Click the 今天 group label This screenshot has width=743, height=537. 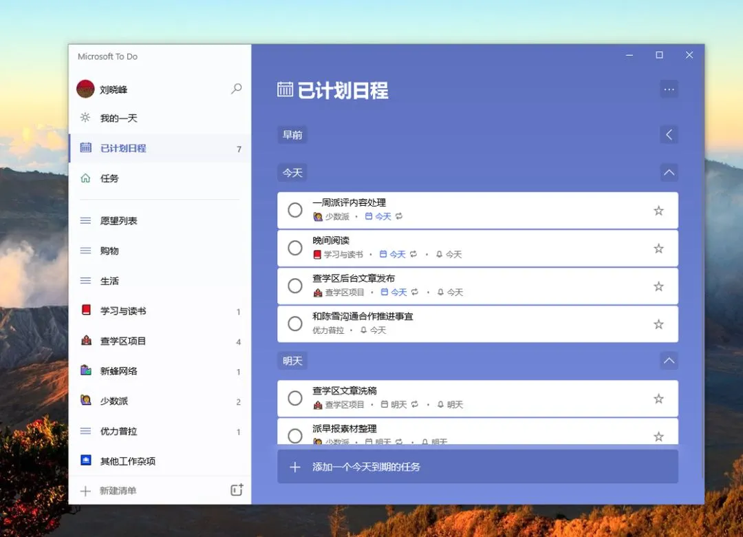(292, 173)
